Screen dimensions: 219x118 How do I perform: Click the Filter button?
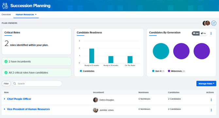[x=6, y=83]
